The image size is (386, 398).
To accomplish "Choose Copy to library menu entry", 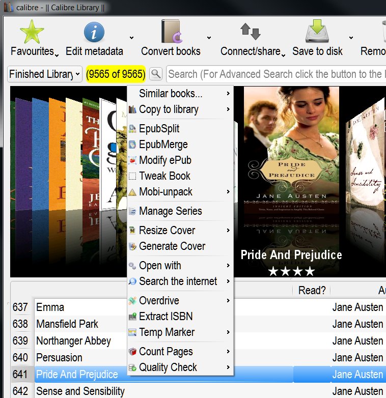I will pyautogui.click(x=180, y=109).
